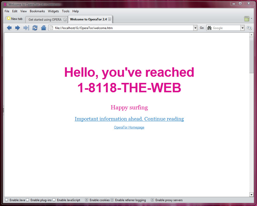Follow the Important information ahead link
This screenshot has height=206, width=257.
coord(129,119)
